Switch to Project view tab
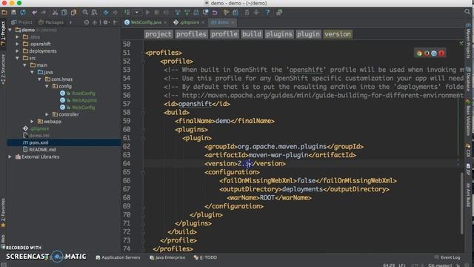Screen dimensions: 474x267 click(21, 22)
